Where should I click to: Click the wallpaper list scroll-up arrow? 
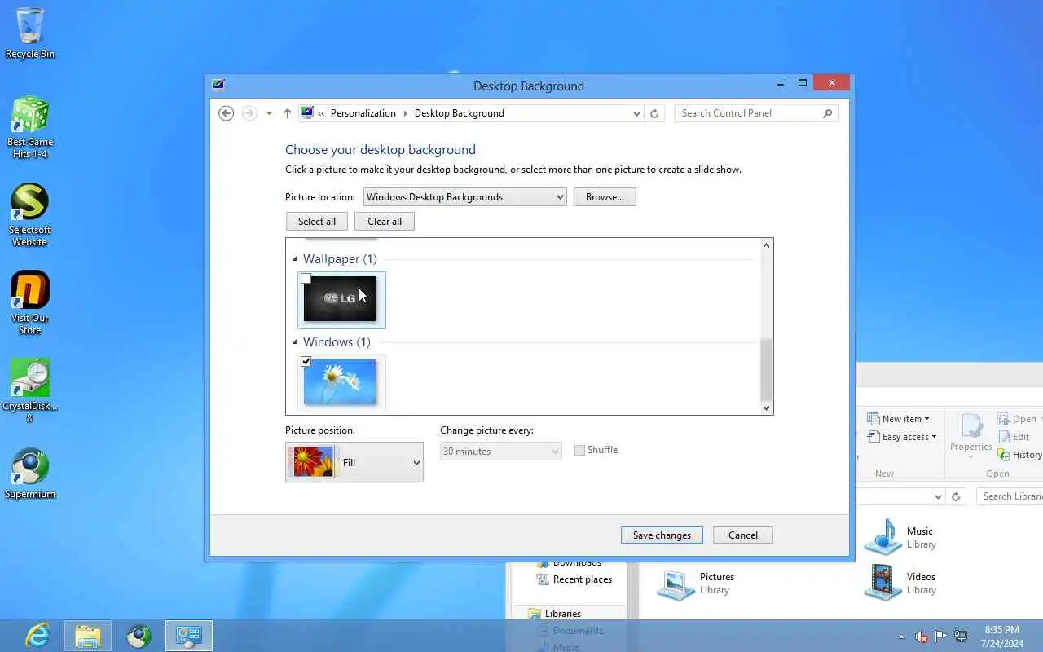(766, 245)
